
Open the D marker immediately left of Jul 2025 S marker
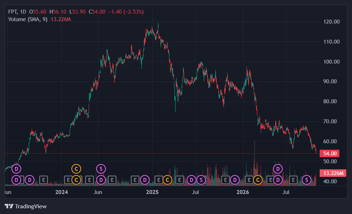[191, 180]
